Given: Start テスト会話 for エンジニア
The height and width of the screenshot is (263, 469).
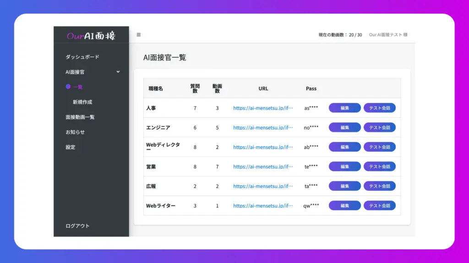Looking at the screenshot, I should tap(380, 127).
